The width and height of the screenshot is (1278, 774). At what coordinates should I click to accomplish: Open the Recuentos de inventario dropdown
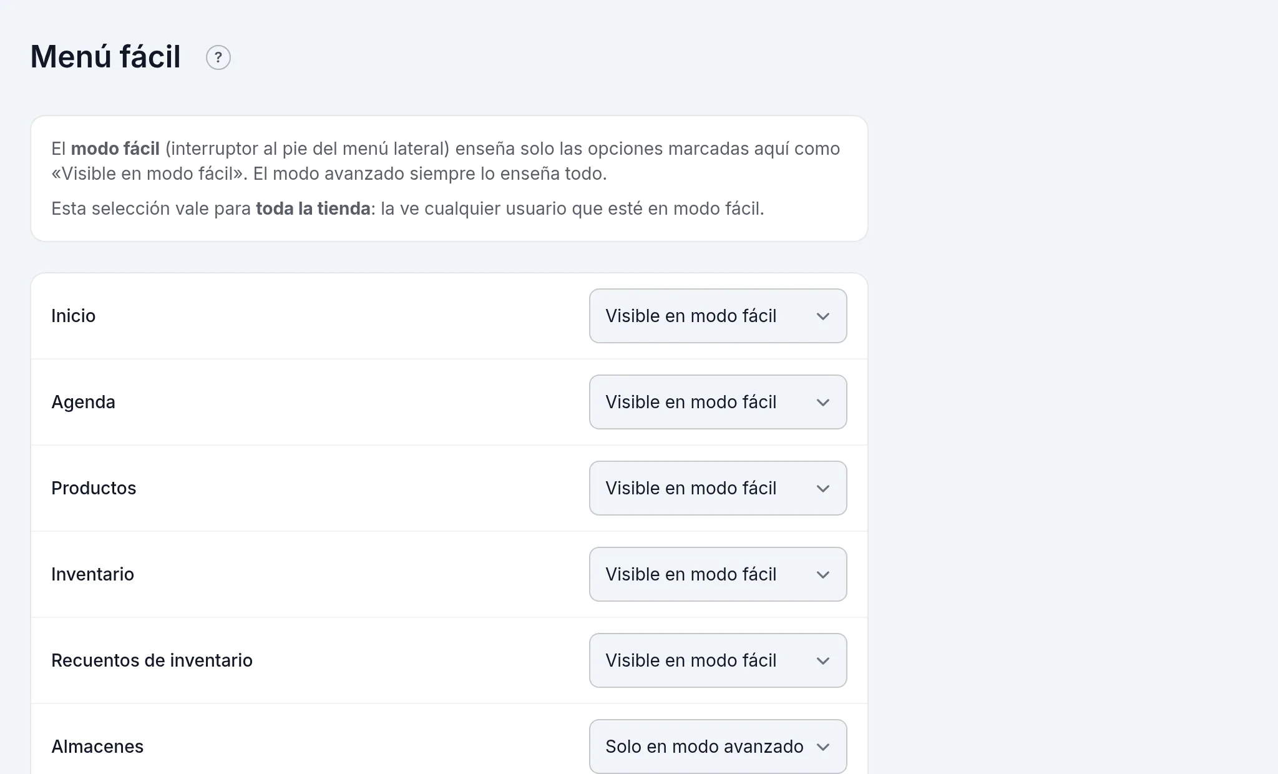pyautogui.click(x=718, y=660)
